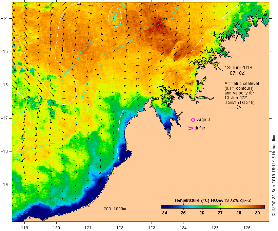The width and height of the screenshot is (278, 231).
Task: Click the color bar tick label 28
Action: pos(239,213)
